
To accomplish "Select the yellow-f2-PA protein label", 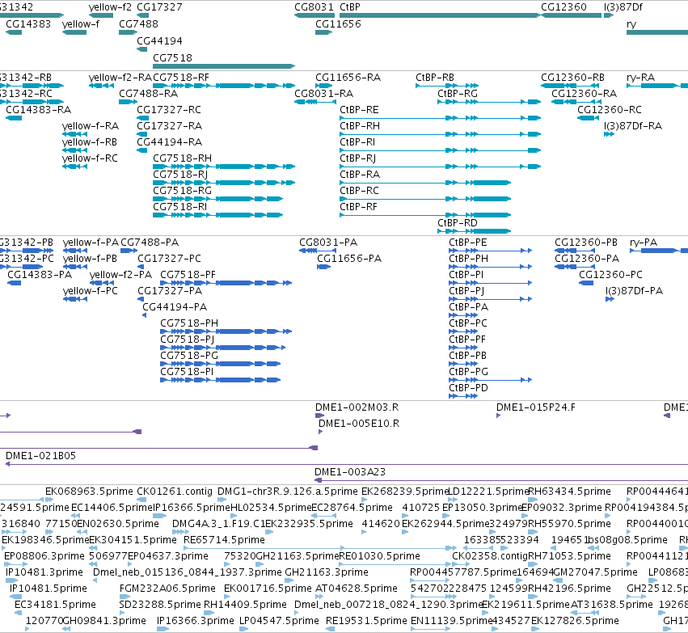I will point(120,275).
